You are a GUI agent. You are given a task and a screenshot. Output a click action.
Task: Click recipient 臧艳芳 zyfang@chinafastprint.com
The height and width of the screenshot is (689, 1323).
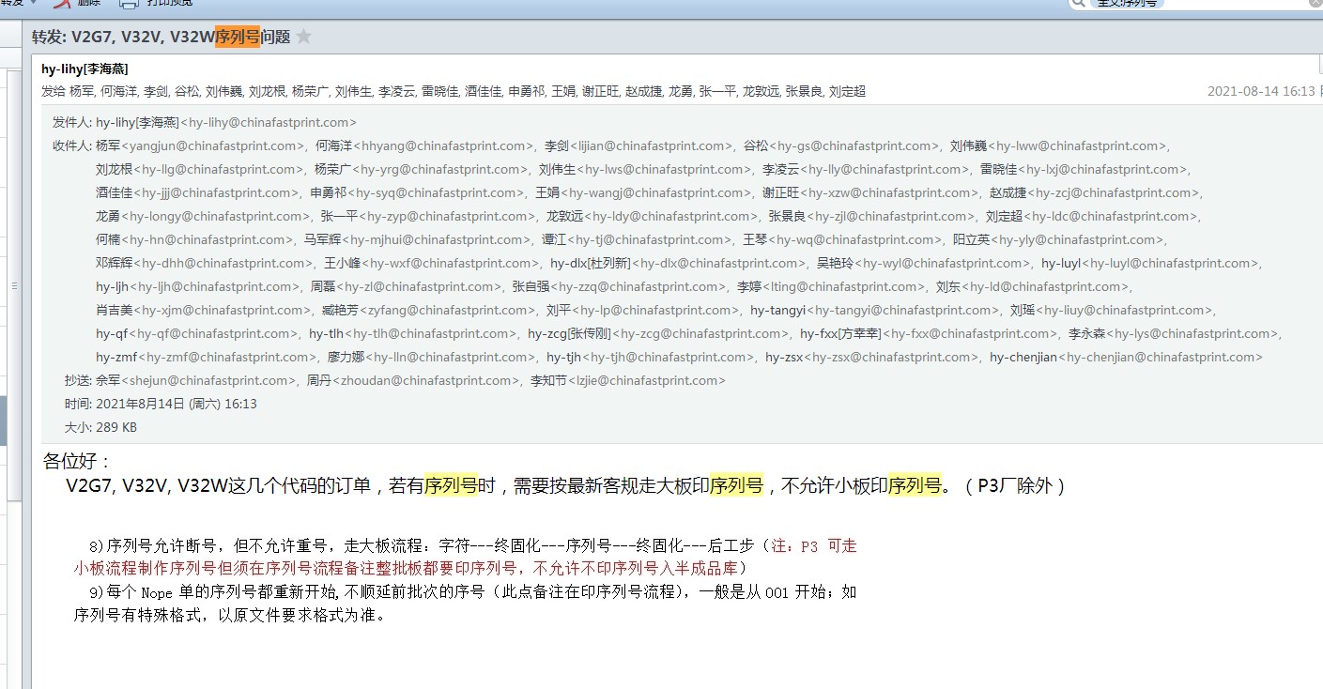(429, 310)
